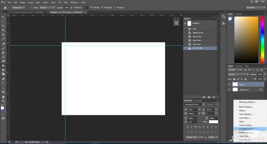The height and width of the screenshot is (144, 267).
Task: Open the Essentials workspace dropdown
Action: [x=255, y=7]
